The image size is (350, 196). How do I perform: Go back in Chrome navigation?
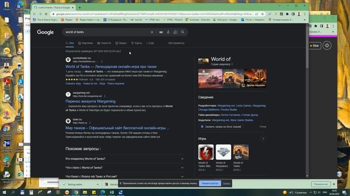pos(34,14)
